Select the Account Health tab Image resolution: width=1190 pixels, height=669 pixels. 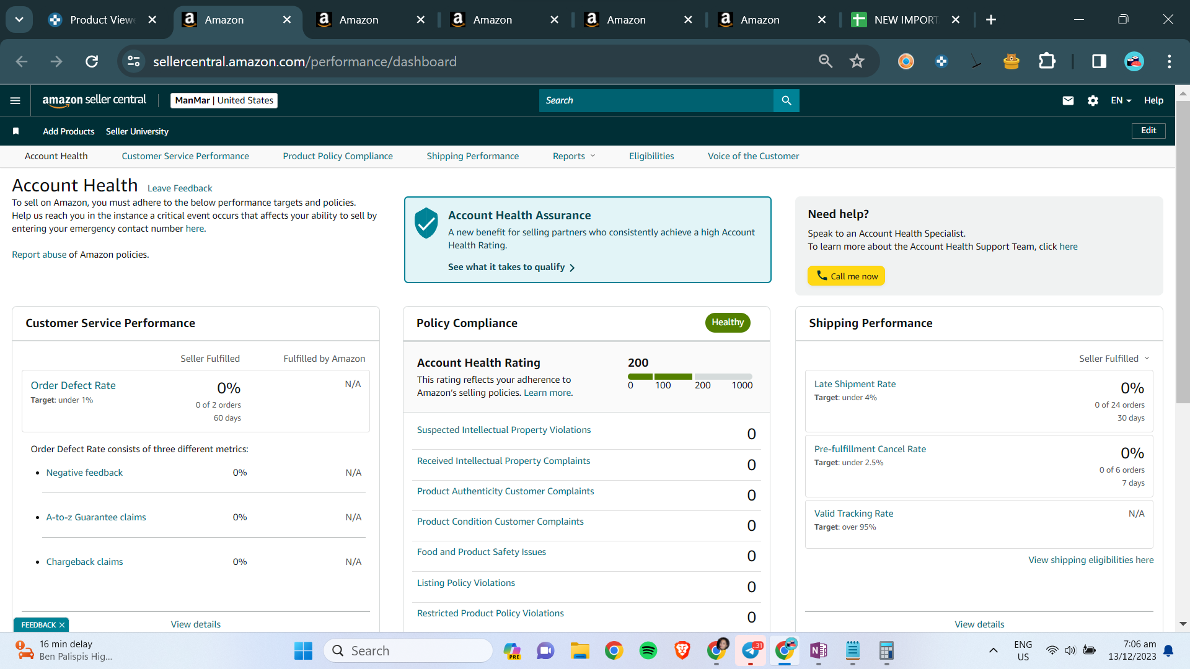(x=56, y=156)
